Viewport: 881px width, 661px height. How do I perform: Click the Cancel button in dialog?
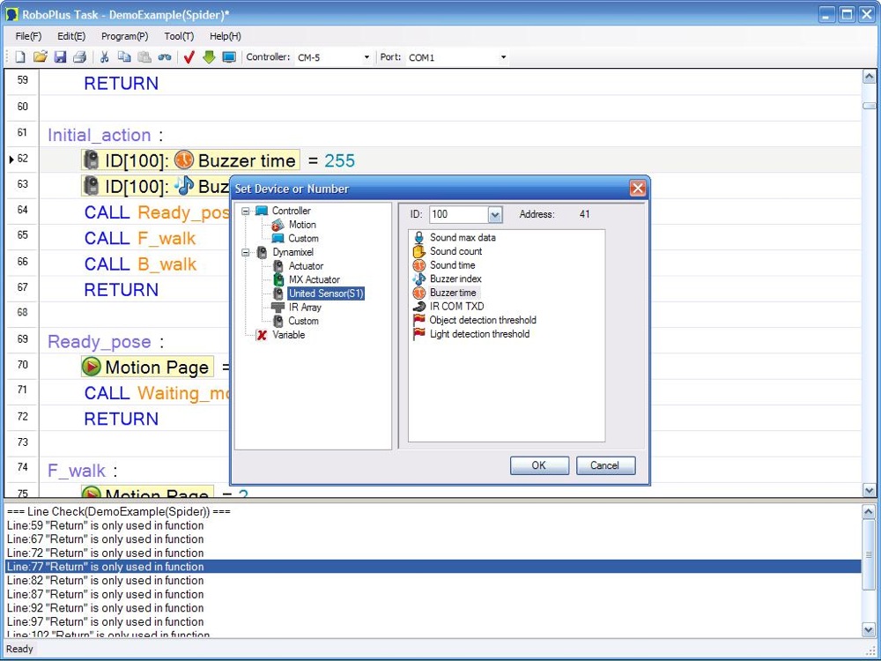coord(606,465)
